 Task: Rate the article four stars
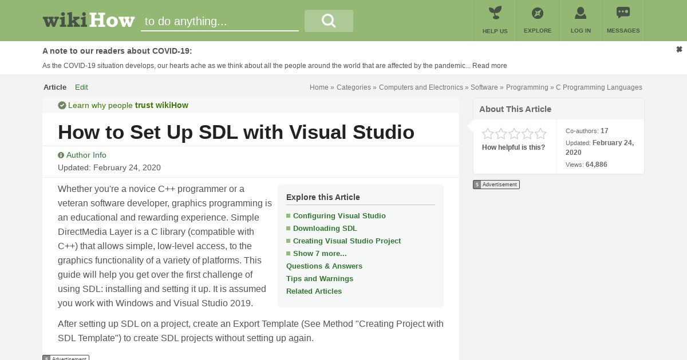pos(527,134)
